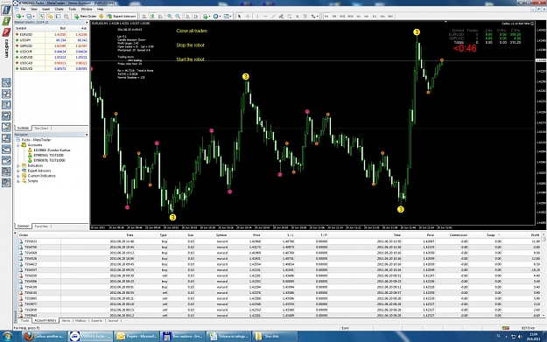This screenshot has width=547, height=342.
Task: Select the crosshair tool
Action: [248, 16]
